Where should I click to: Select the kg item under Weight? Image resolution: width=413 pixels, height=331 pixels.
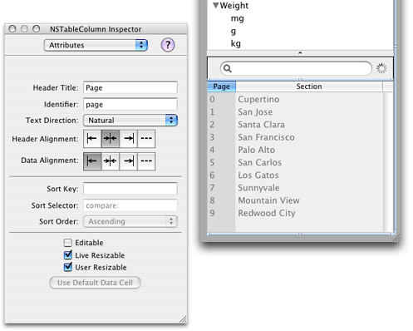236,43
